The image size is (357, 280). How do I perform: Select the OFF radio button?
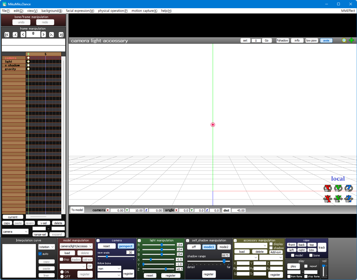(62, 276)
